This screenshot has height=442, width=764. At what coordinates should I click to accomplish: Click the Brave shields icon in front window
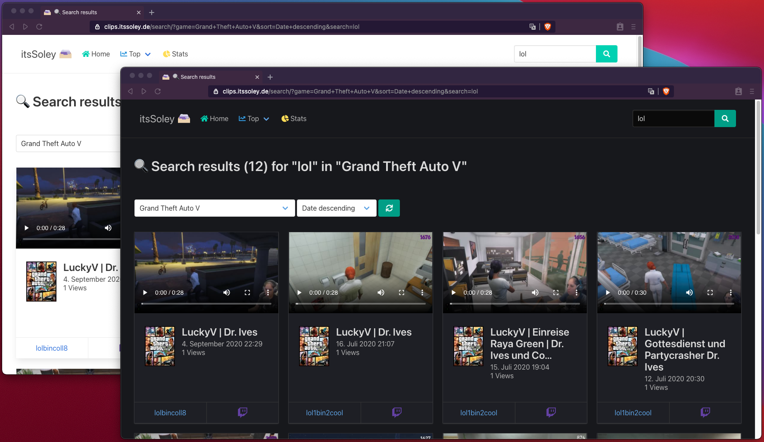pyautogui.click(x=666, y=91)
